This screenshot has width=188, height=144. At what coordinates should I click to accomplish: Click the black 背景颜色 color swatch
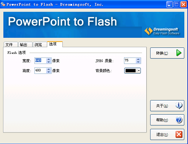[x=130, y=71]
